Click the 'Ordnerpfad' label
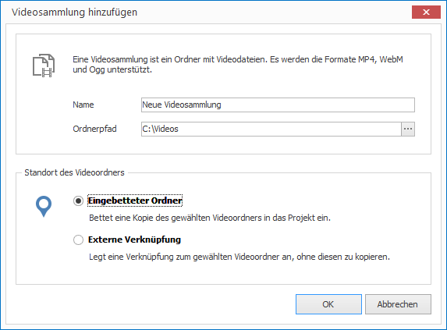Screen dimensions: 447x330 (94, 129)
